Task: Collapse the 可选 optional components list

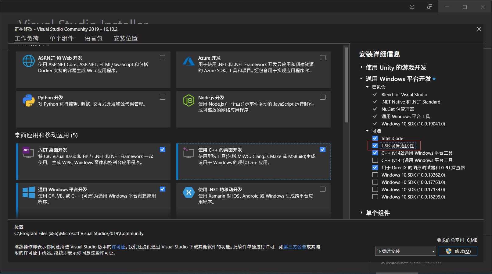Action: [367, 131]
